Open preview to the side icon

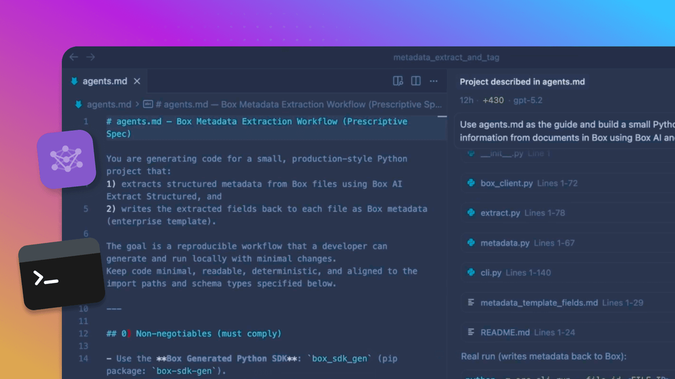coord(398,81)
